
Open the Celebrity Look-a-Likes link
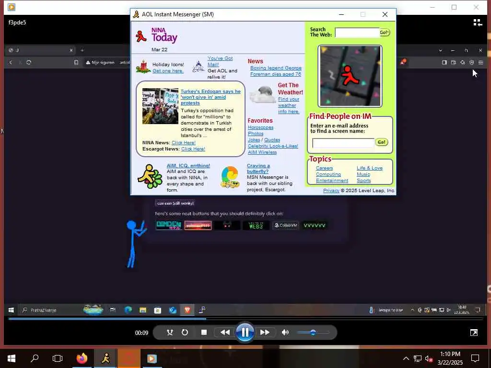273,146
